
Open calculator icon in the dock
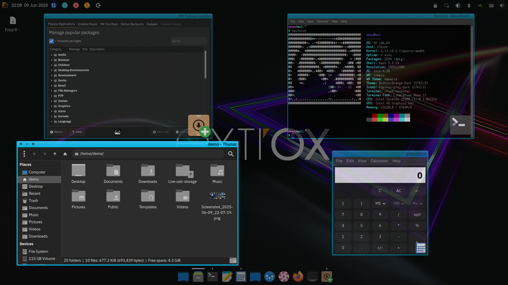pyautogui.click(x=241, y=277)
